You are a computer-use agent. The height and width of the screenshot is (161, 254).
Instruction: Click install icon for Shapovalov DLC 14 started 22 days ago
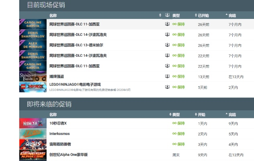[167, 56]
